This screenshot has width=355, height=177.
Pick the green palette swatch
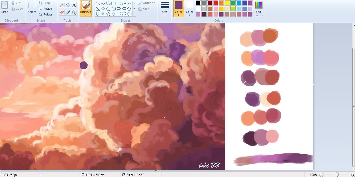pos(233,3)
